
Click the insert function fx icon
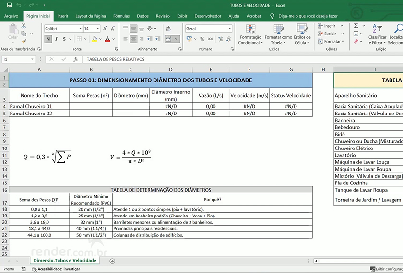coord(75,59)
